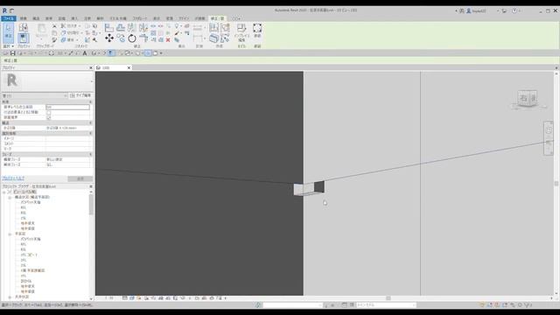Screen dimensions: 560x315
Task: Open the ファイル (File) tab
Action: coord(8,18)
